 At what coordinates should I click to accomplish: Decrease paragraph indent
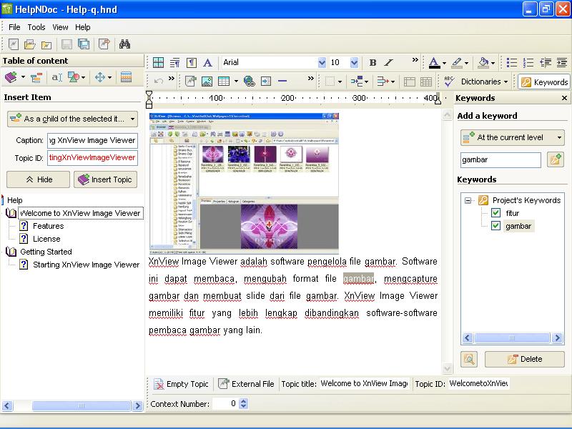[x=546, y=63]
